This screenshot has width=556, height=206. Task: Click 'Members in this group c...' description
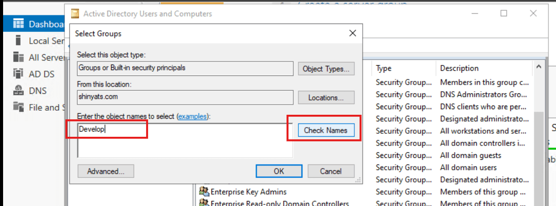point(485,83)
